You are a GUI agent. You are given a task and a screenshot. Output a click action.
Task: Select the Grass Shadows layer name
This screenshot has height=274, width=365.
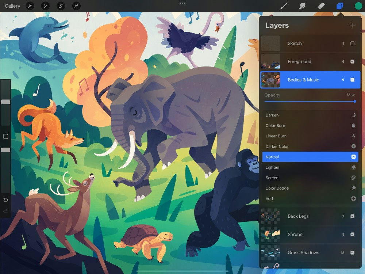pos(303,252)
